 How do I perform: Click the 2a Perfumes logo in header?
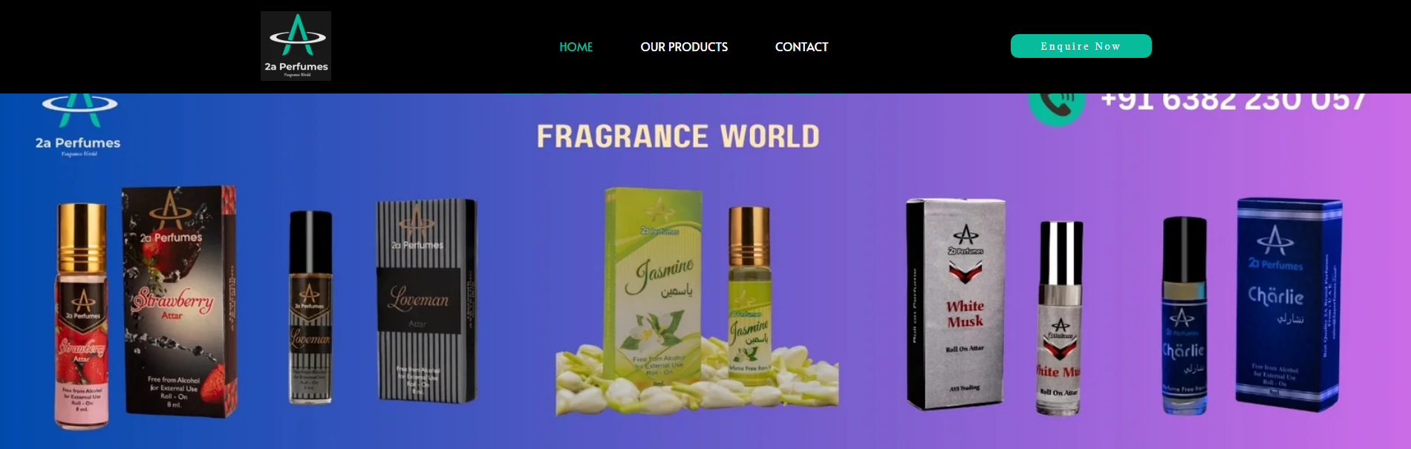pyautogui.click(x=296, y=46)
